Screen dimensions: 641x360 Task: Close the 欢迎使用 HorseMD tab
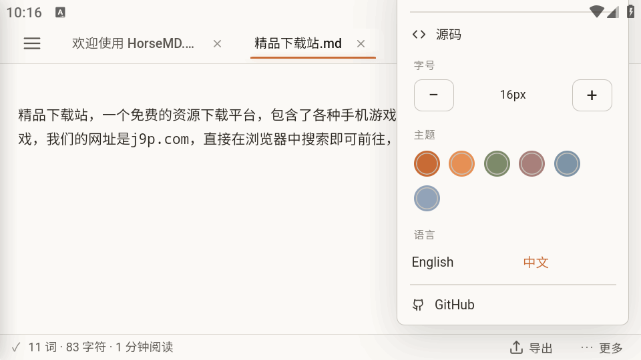[217, 44]
